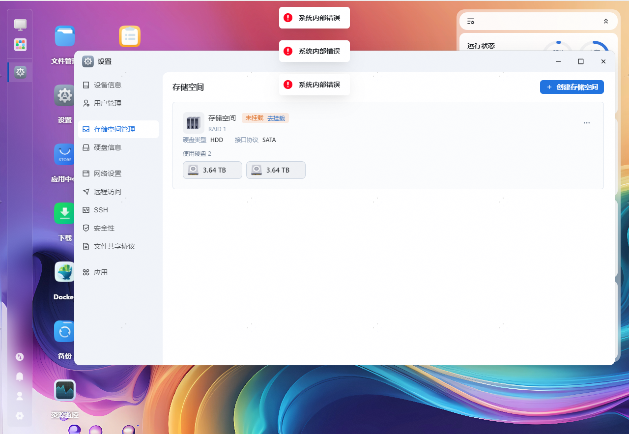Click 创建存储空间 button
Screen dimensions: 629x434
pyautogui.click(x=572, y=87)
